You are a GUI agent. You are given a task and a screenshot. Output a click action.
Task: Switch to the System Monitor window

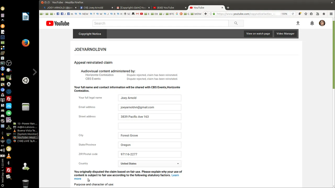[25, 134]
